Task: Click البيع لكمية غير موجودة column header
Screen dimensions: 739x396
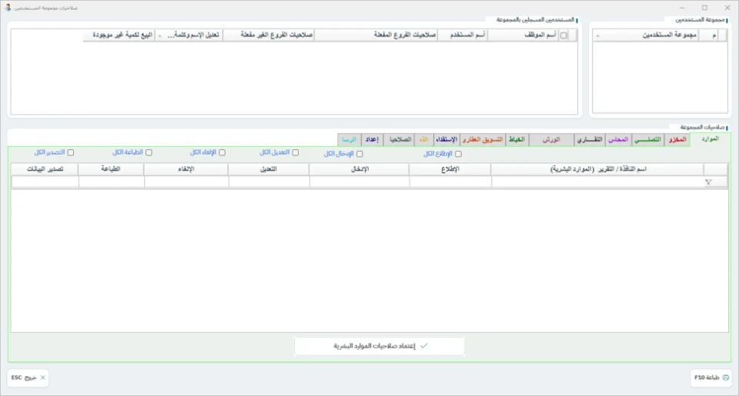Action: [120, 35]
